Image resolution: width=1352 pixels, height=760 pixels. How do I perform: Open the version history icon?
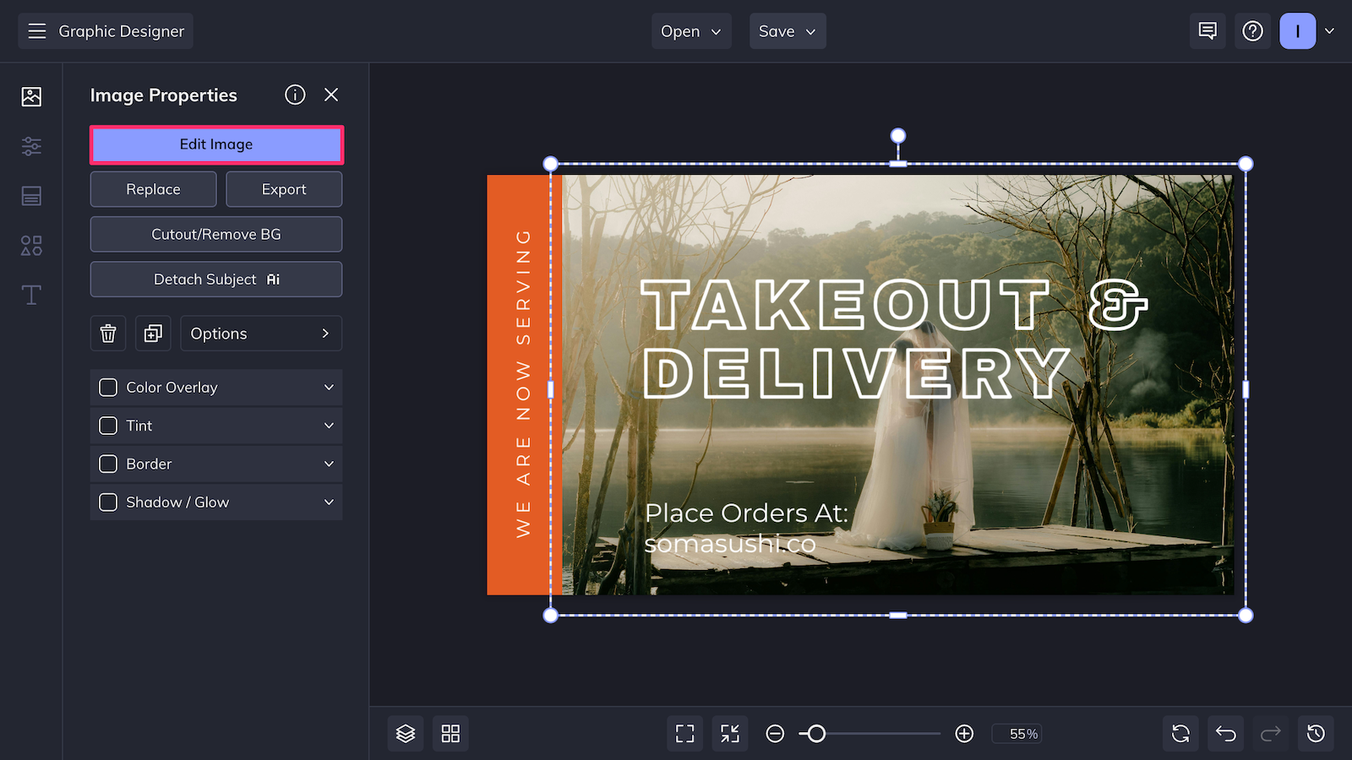click(1316, 734)
